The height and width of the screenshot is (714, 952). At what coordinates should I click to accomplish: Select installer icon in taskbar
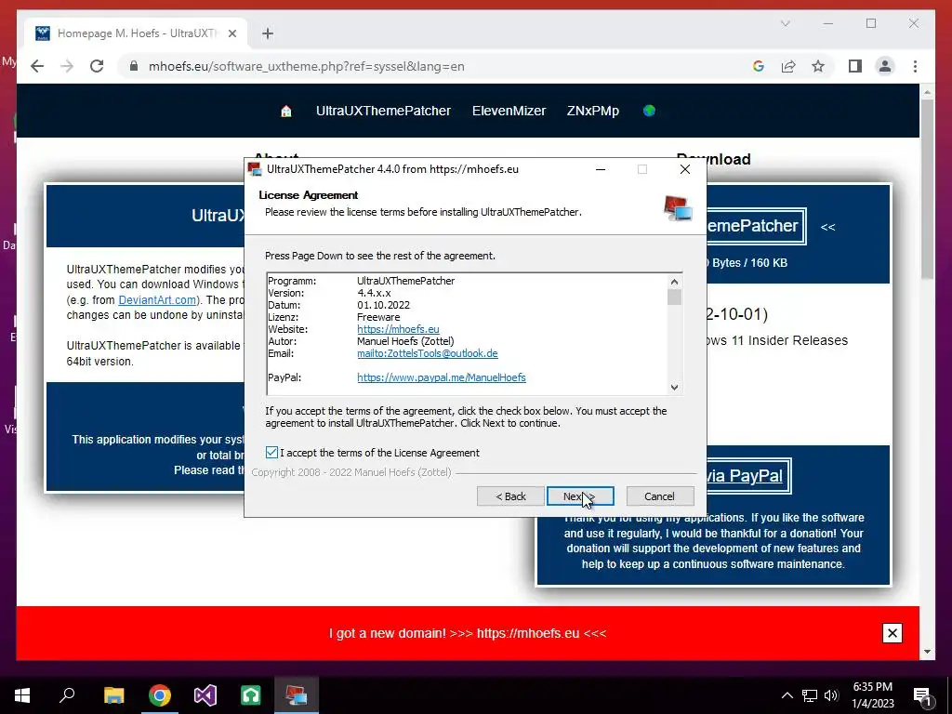pyautogui.click(x=297, y=695)
